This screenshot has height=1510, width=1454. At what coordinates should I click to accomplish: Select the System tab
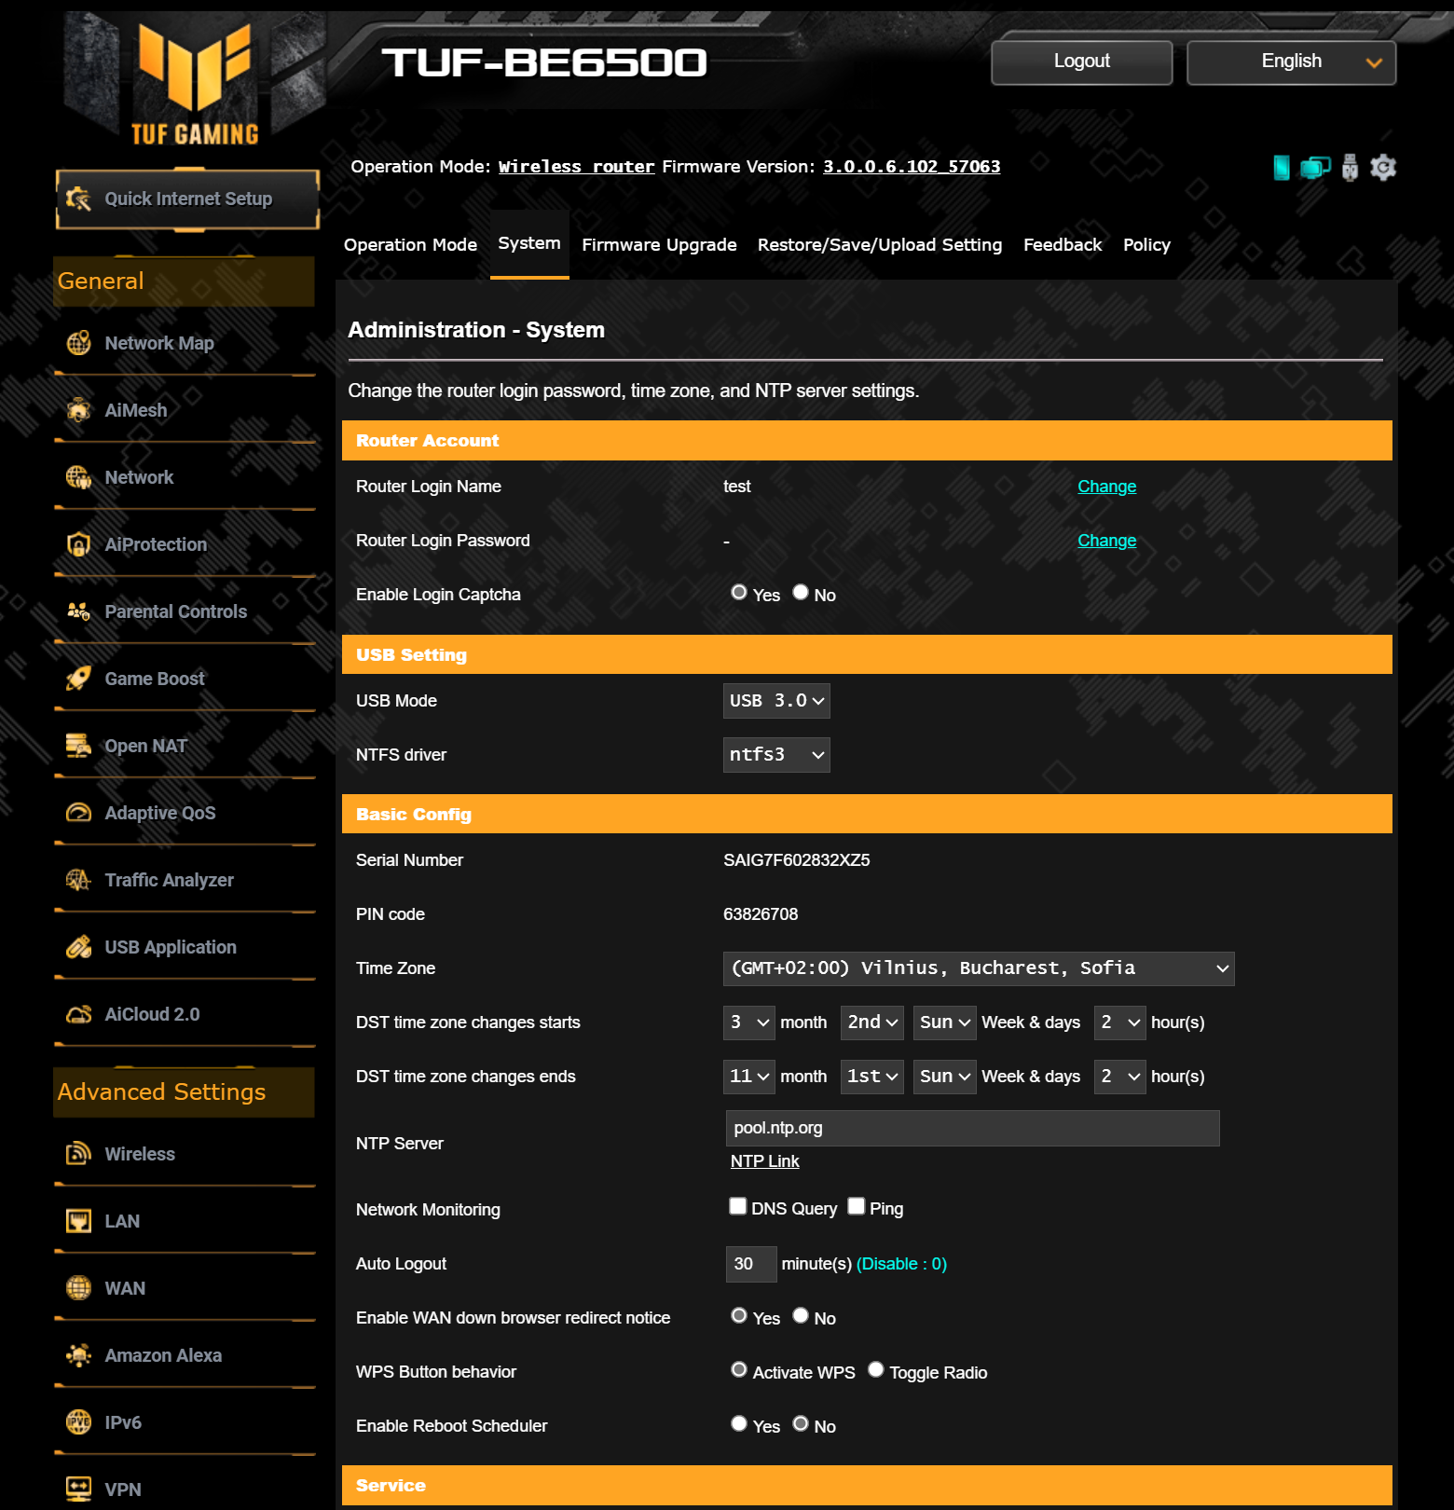point(529,243)
